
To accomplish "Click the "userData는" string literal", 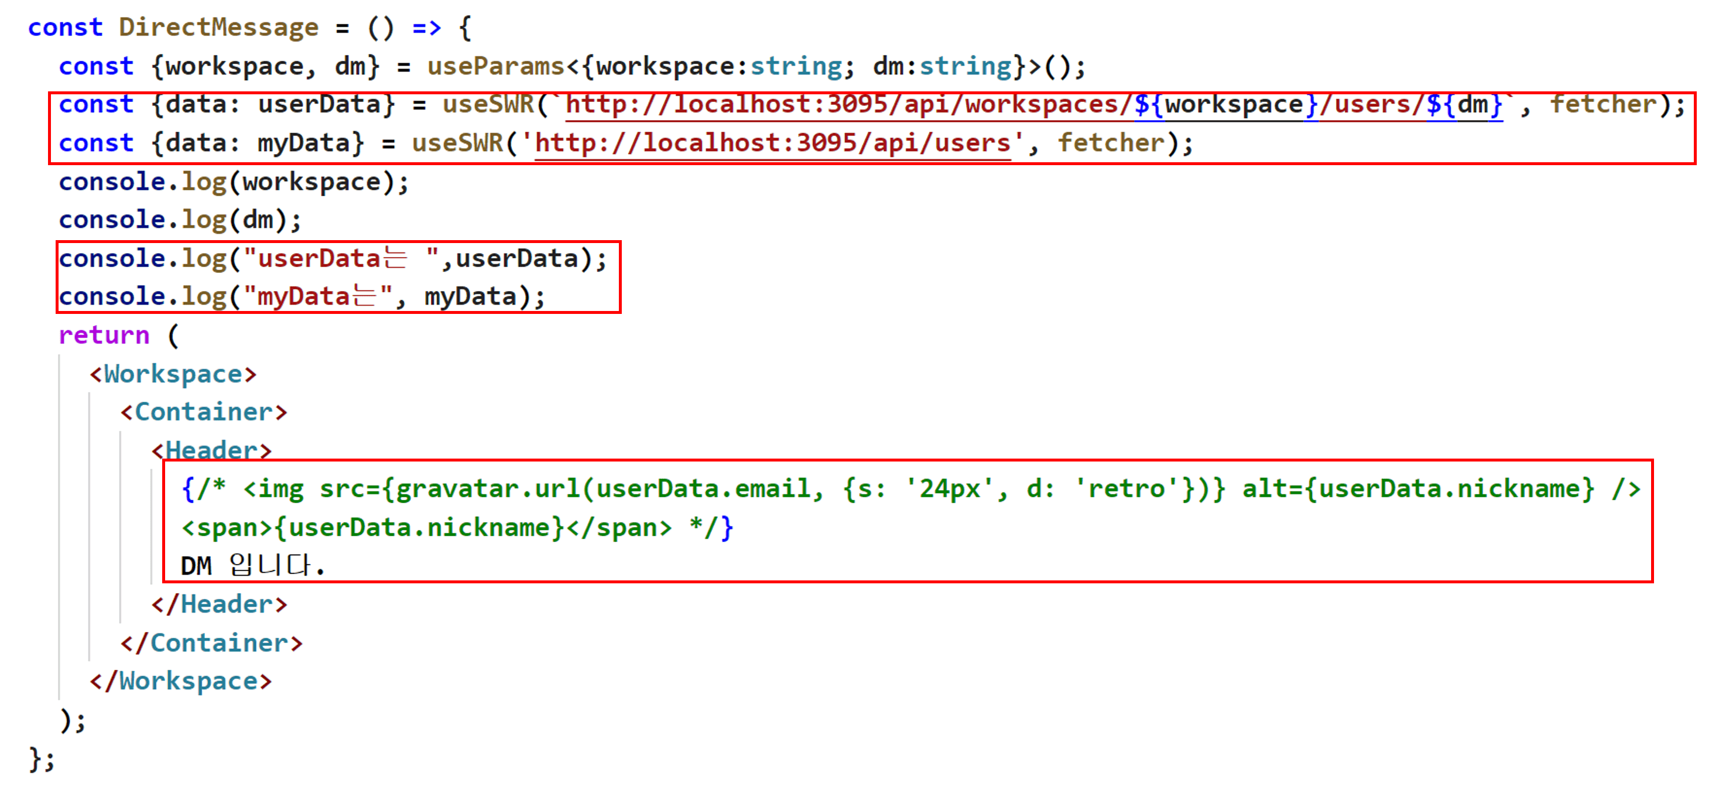I will coord(340,258).
